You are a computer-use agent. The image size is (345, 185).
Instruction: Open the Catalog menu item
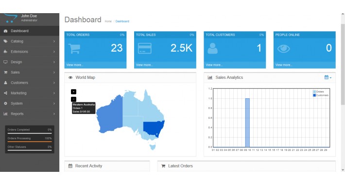point(30,41)
